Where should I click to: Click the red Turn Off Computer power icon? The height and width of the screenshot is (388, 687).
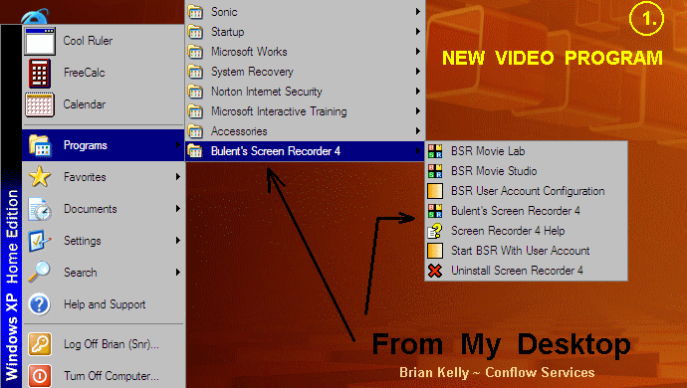40,376
